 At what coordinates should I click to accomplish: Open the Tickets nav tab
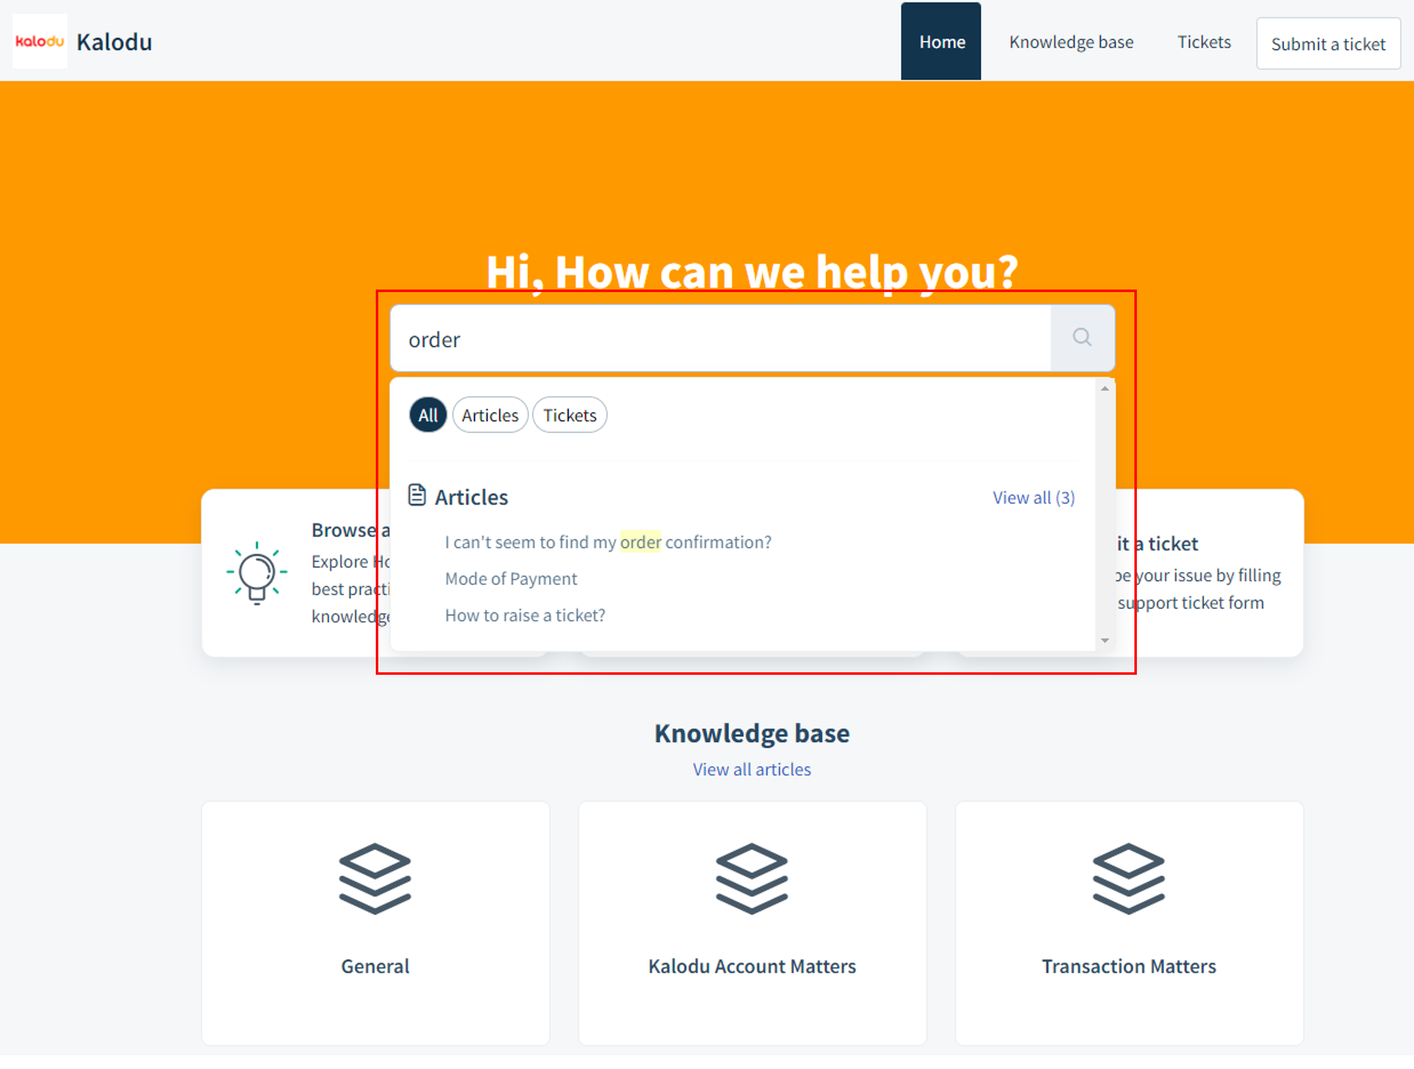point(1203,42)
